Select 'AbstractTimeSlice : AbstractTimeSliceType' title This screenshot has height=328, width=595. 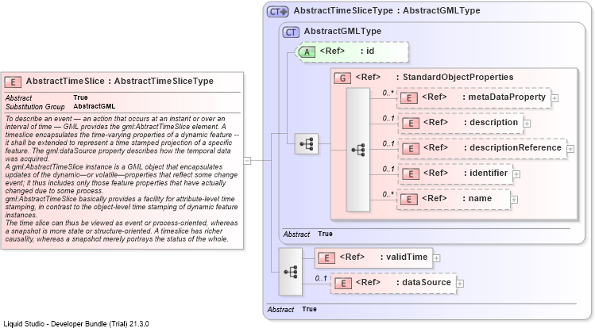click(119, 81)
